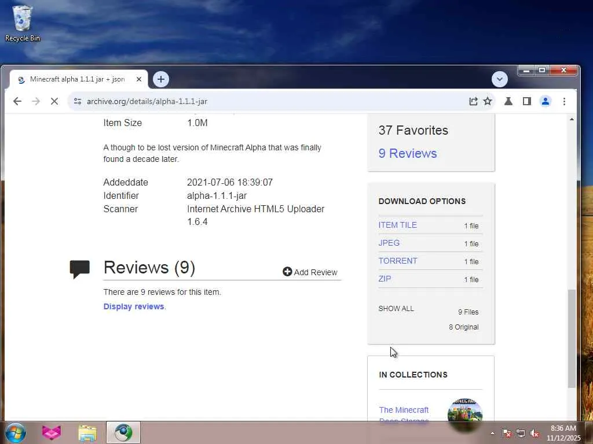This screenshot has height=444, width=593.
Task: Click the forward navigation arrow
Action: 36,101
